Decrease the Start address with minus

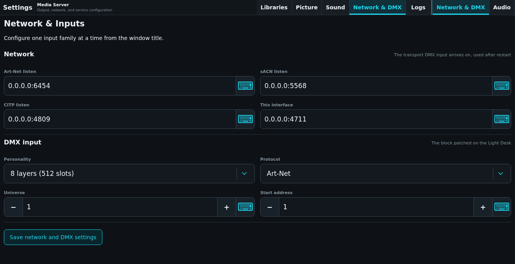(270, 207)
